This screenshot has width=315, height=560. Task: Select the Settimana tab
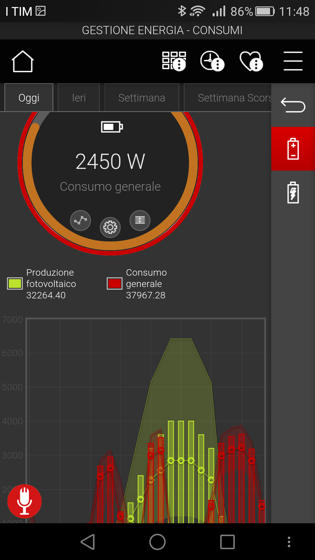(142, 98)
